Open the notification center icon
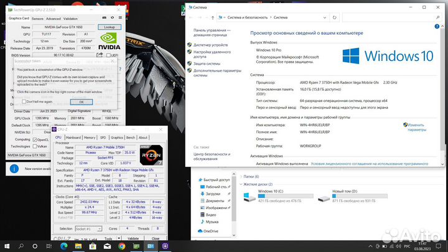 click(x=439, y=246)
